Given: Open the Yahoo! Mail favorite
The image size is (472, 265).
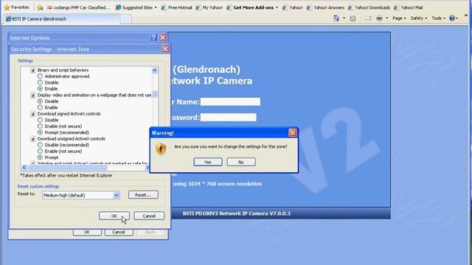Looking at the screenshot, I should tap(408, 7).
